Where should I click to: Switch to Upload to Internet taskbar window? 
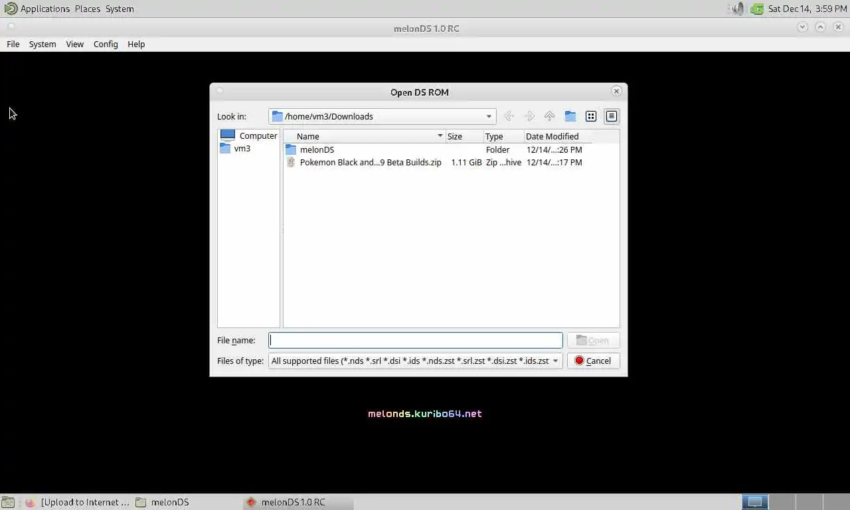click(77, 502)
